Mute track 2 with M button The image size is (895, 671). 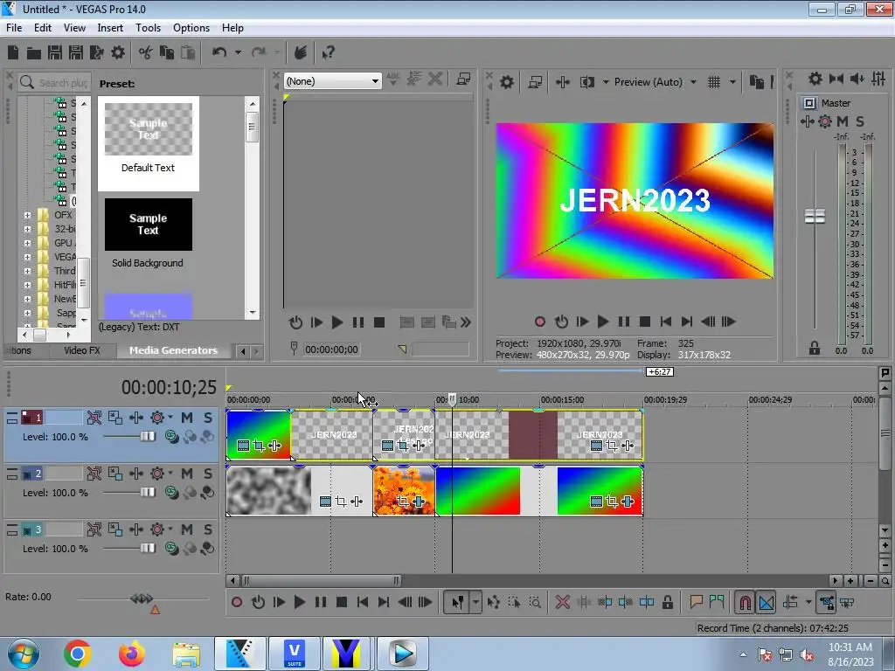click(187, 474)
